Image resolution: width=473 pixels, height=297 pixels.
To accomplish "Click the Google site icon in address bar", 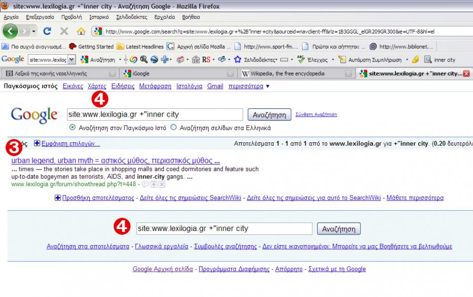I will point(98,31).
